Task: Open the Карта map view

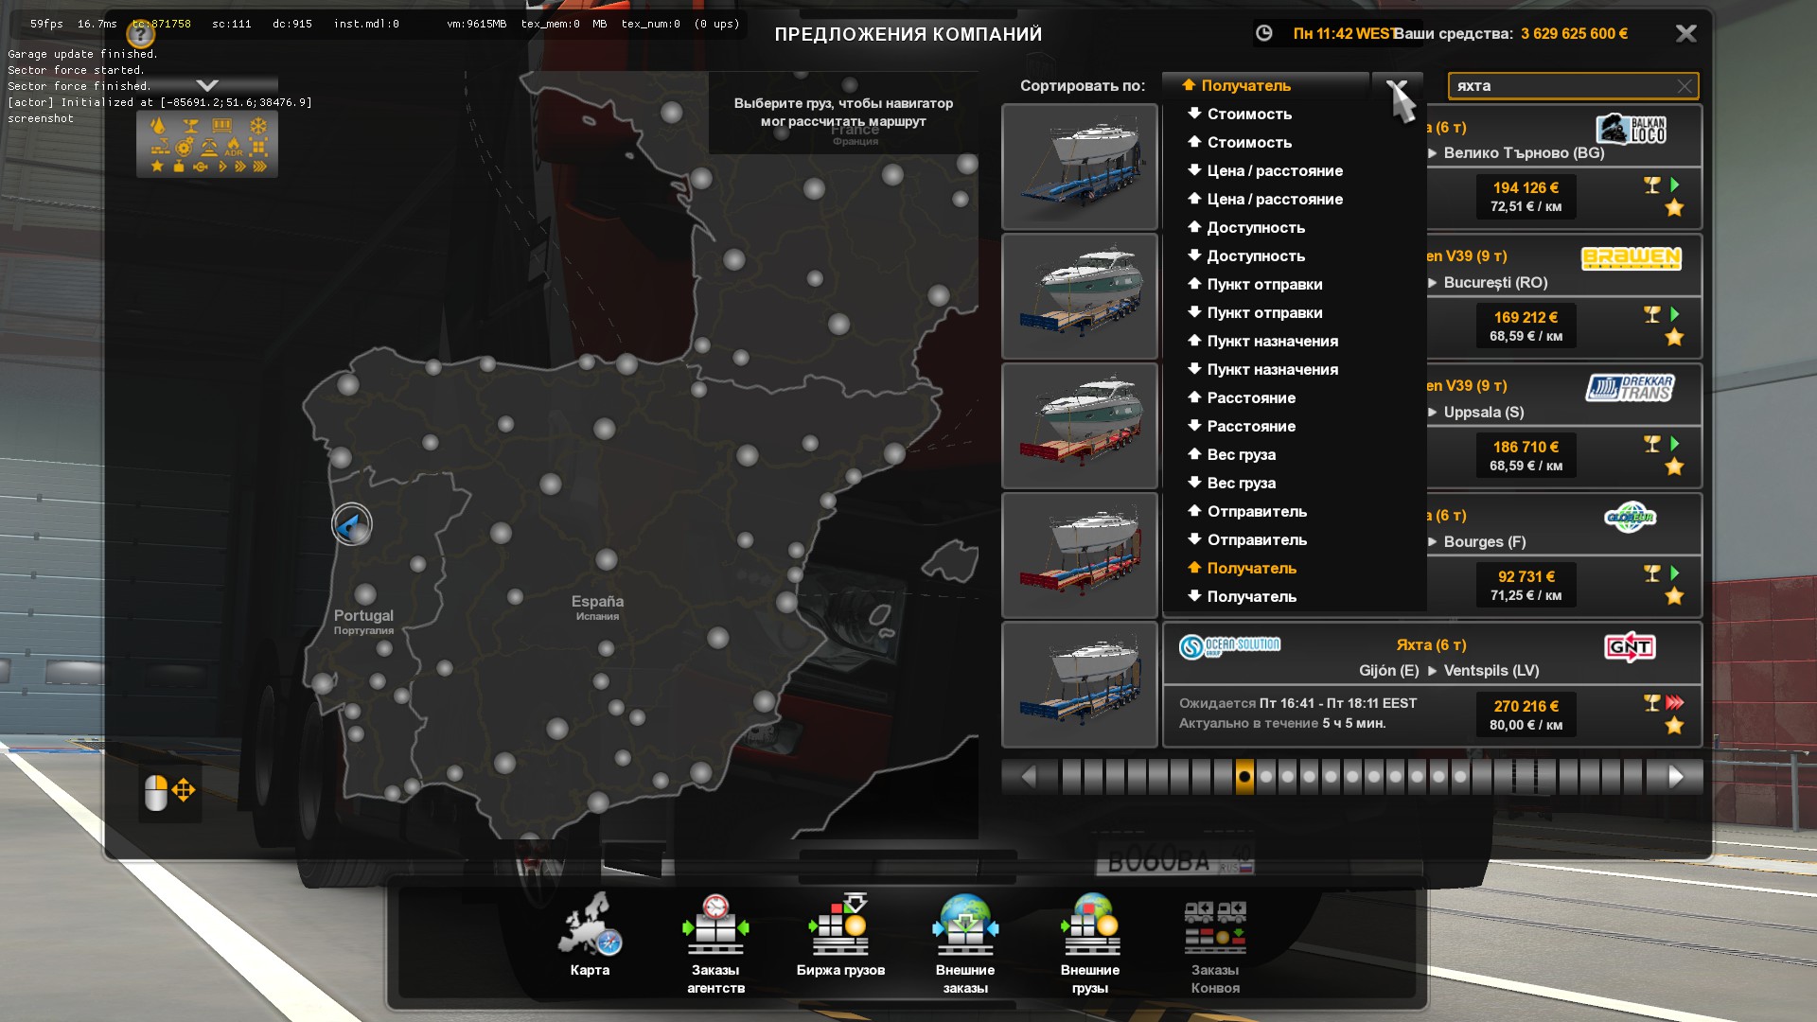Action: tap(589, 932)
